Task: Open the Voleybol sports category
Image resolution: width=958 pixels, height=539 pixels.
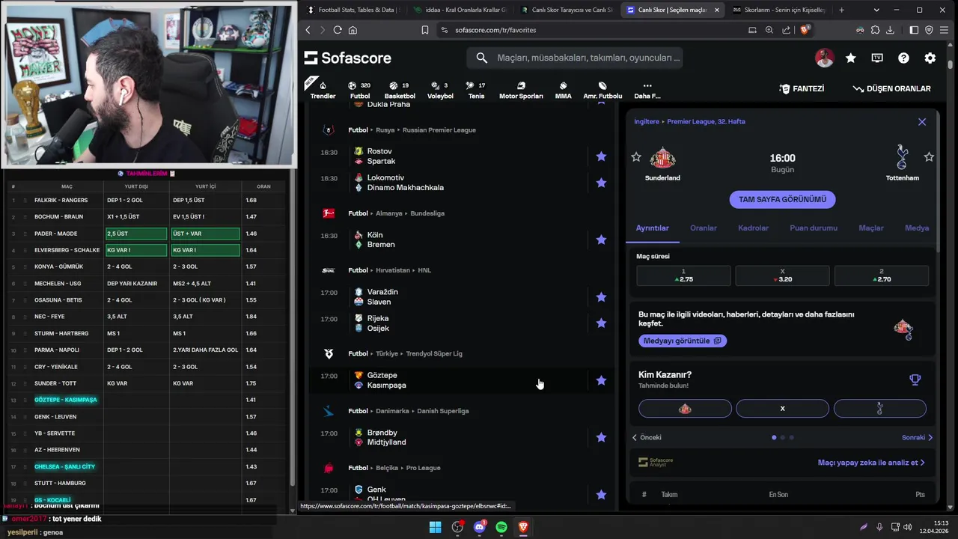Action: point(440,90)
